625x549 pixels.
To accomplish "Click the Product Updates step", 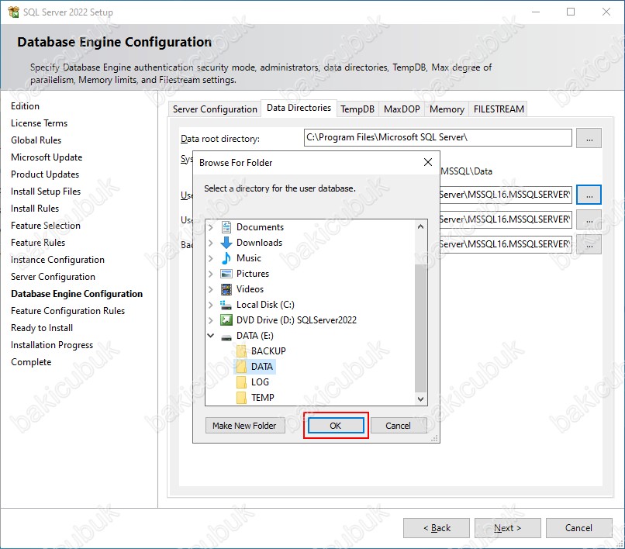I will pos(45,174).
